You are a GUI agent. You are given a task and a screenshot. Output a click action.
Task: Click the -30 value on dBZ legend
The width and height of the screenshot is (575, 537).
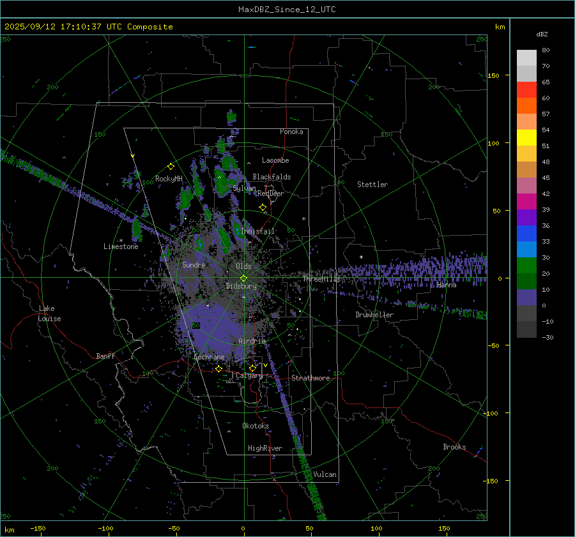548,337
